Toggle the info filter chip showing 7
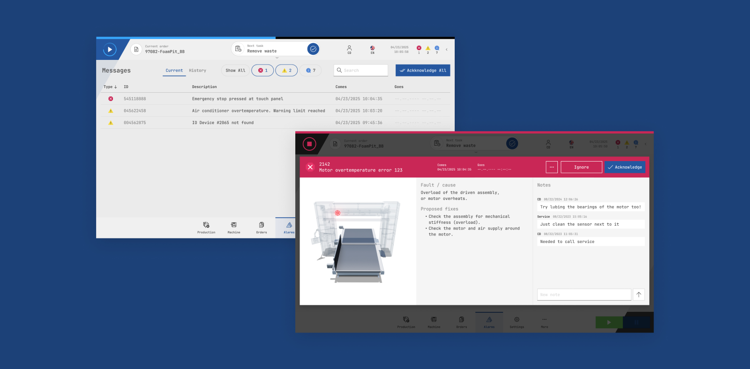750x369 pixels. pos(310,71)
